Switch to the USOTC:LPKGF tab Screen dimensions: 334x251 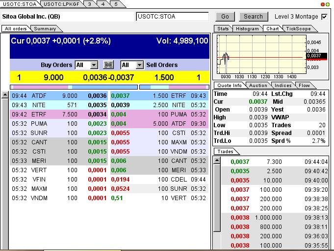pos(61,4)
